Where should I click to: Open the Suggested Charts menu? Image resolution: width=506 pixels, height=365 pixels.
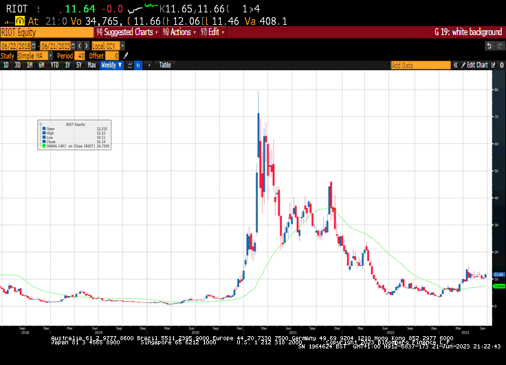click(127, 32)
